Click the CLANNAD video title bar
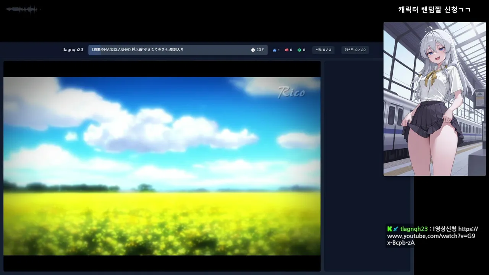This screenshot has width=489, height=275. click(178, 50)
